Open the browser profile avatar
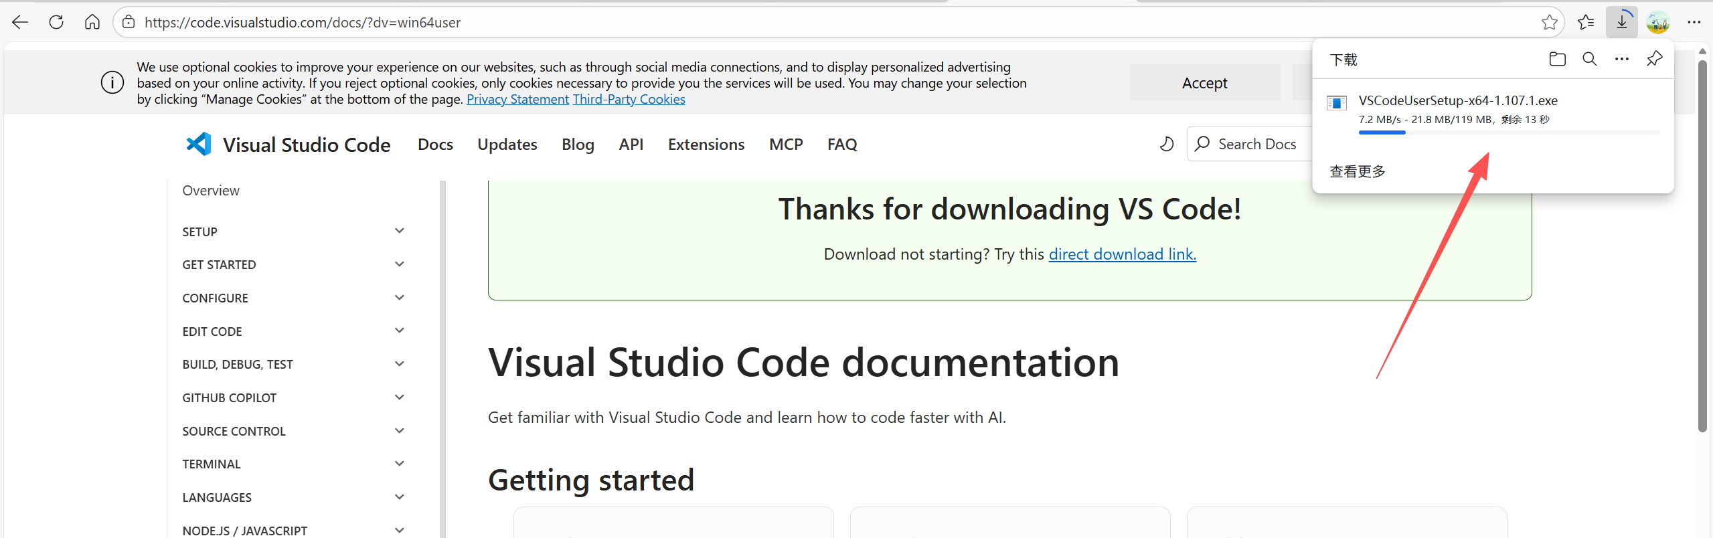This screenshot has height=538, width=1713. point(1658,22)
